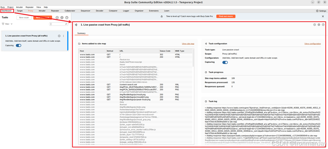Click the New scan button
This screenshot has width=328, height=149.
(x=24, y=18)
